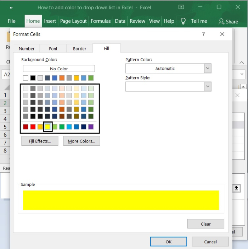Pick the purple standard color swatch
248x249 pixels.
coord(91,127)
